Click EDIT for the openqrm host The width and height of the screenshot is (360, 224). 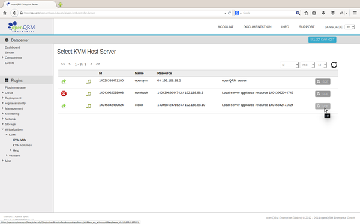coord(323,81)
